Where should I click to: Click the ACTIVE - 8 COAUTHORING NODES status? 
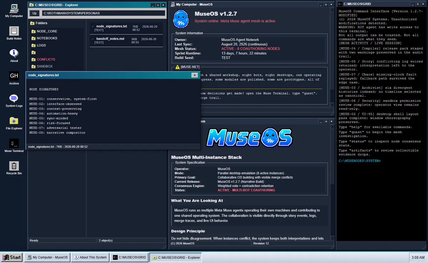250,49
